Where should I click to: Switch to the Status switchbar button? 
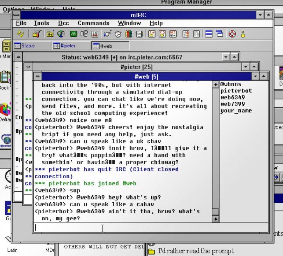pos(32,46)
